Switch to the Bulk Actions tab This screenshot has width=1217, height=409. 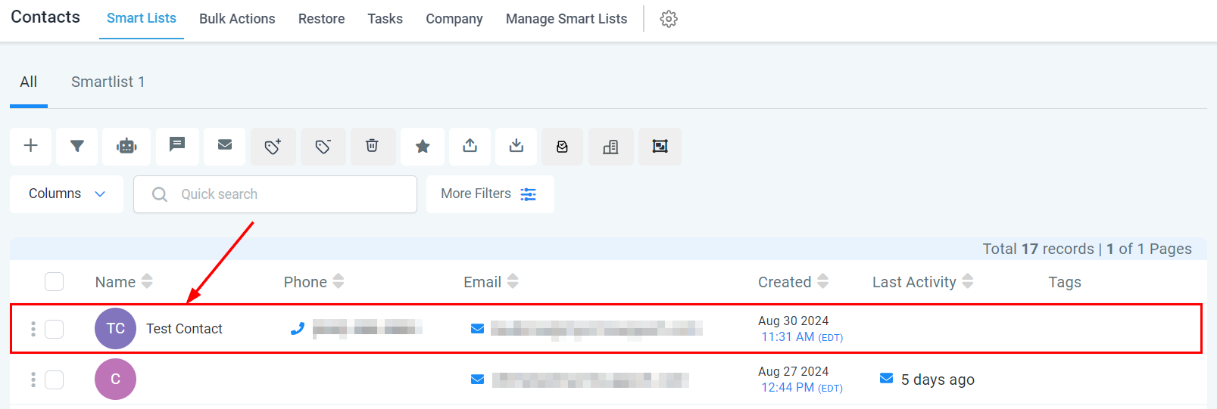[237, 19]
